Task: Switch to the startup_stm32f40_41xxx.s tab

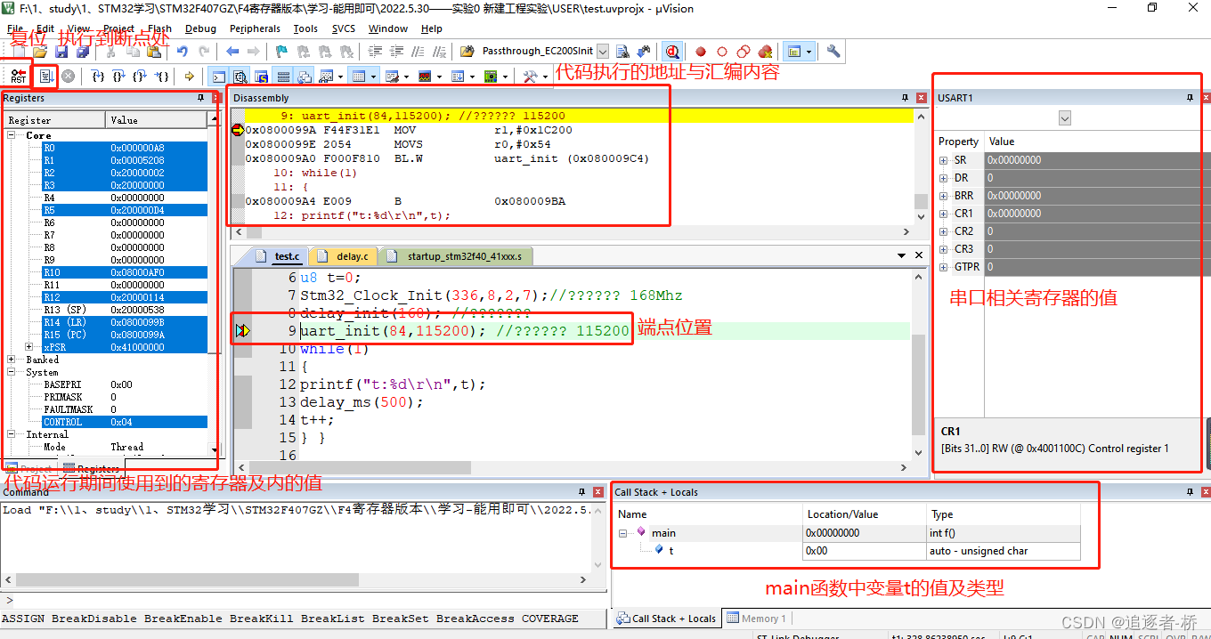Action: pos(458,256)
